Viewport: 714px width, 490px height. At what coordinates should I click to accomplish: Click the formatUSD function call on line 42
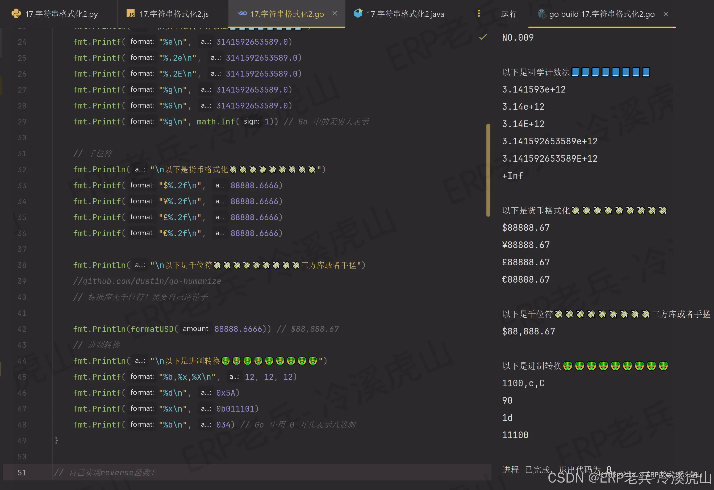[152, 329]
